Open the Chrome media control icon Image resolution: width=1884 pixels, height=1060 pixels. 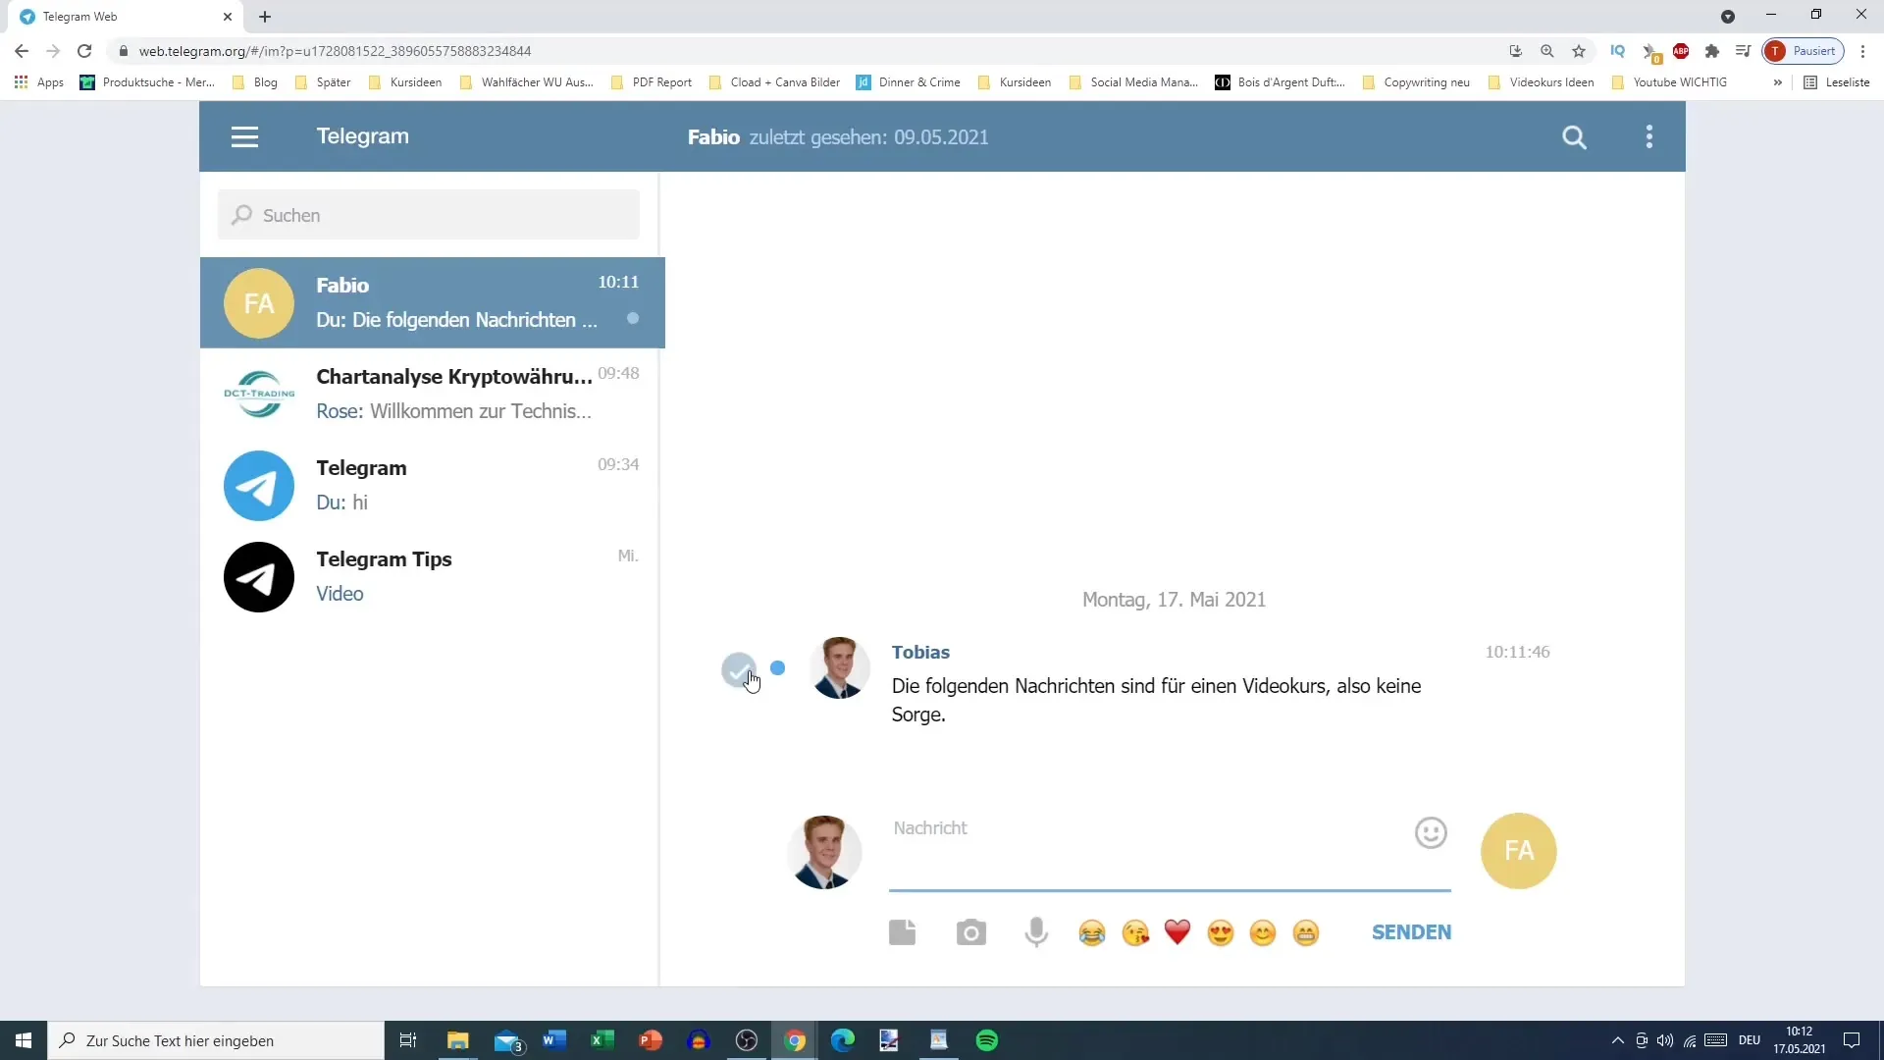click(1744, 51)
